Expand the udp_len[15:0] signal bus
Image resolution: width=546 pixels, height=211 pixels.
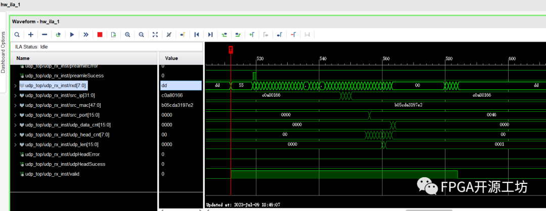[x=15, y=145]
